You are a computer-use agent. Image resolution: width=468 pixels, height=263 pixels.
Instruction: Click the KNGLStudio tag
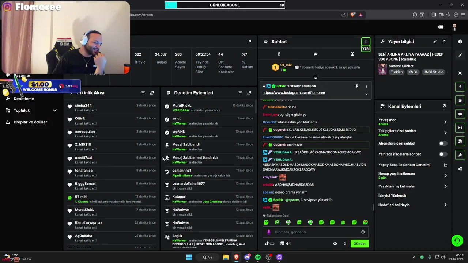coord(433,72)
